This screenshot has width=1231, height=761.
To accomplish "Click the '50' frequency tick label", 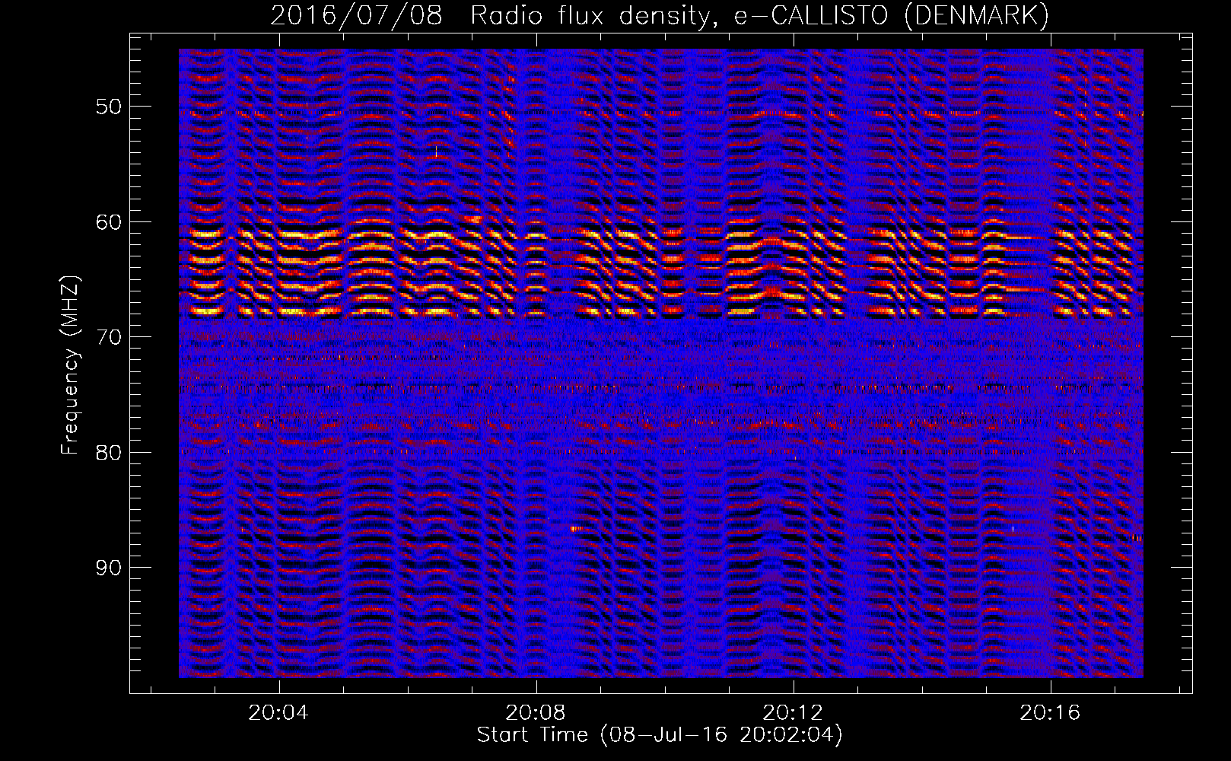I will [x=109, y=107].
